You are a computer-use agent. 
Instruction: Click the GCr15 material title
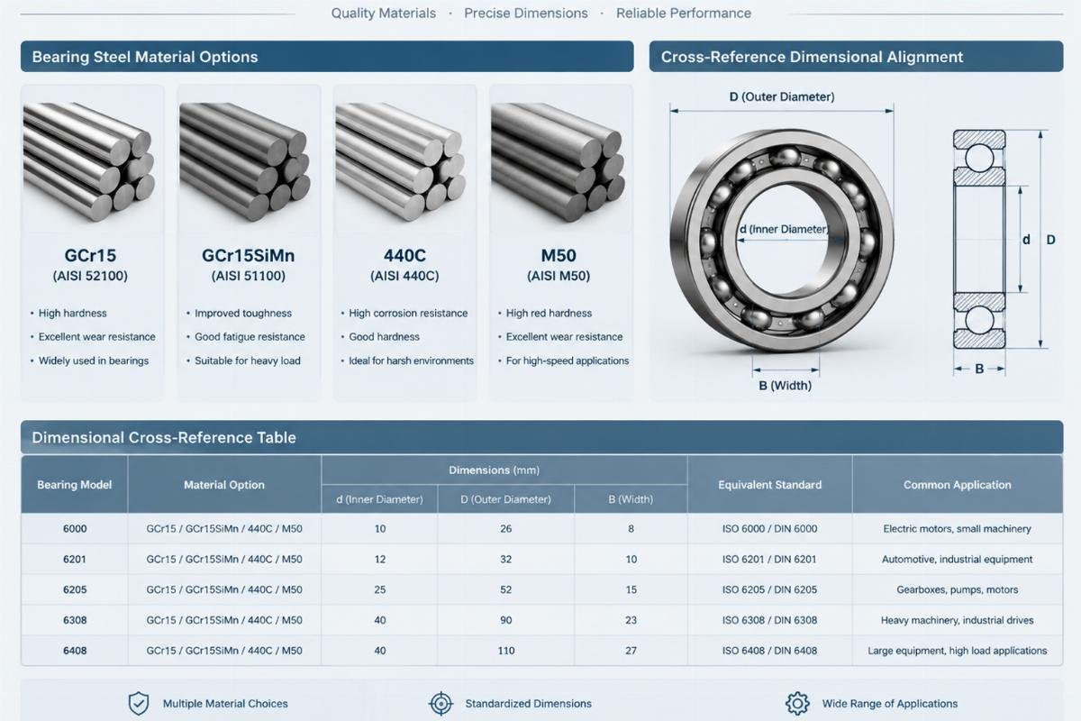tap(91, 255)
